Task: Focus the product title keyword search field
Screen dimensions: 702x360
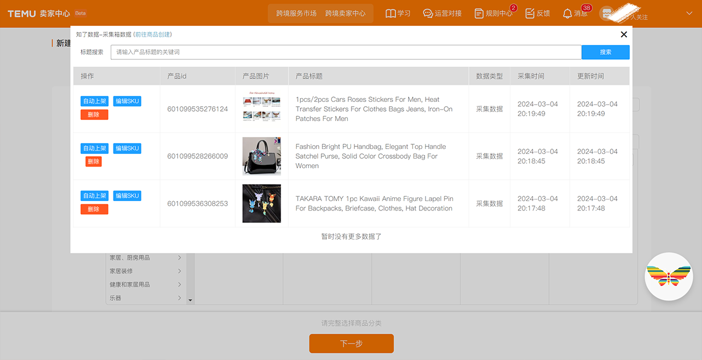Action: (346, 52)
